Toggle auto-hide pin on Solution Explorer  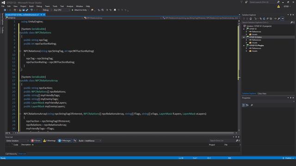pos(291,15)
